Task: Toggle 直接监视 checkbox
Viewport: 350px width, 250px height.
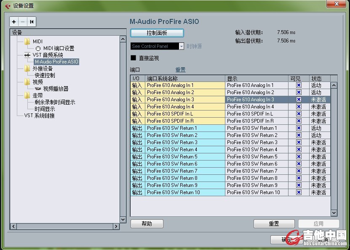Action: [x=133, y=58]
